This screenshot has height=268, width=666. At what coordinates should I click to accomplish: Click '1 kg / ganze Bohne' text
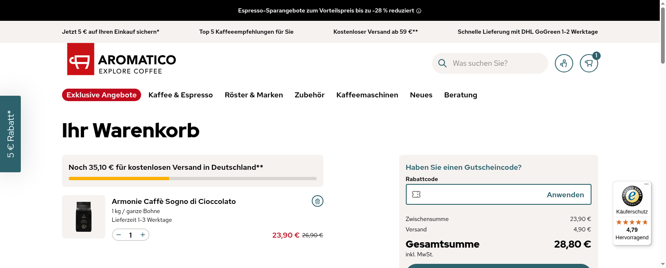136,211
